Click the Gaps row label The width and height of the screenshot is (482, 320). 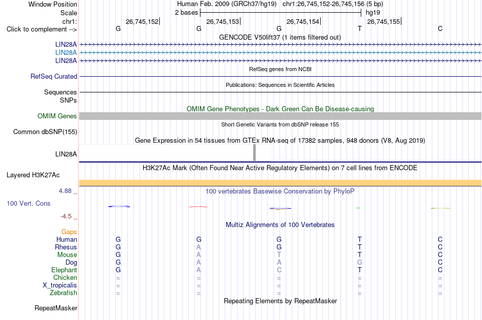[x=69, y=232]
